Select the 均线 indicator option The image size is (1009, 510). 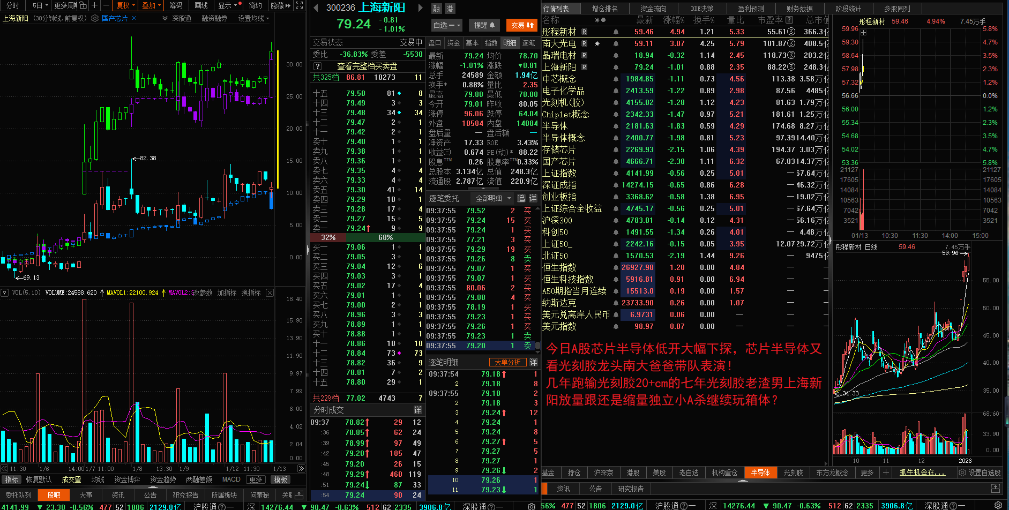98,479
